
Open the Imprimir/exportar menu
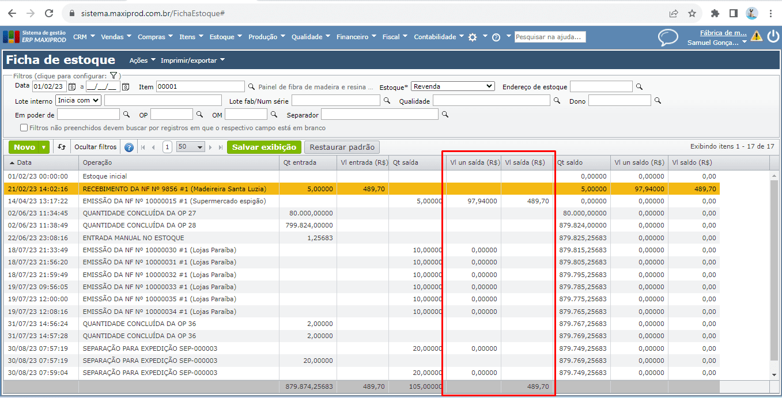click(x=192, y=60)
